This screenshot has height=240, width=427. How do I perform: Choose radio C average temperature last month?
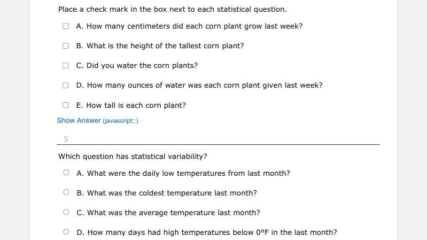click(x=66, y=212)
